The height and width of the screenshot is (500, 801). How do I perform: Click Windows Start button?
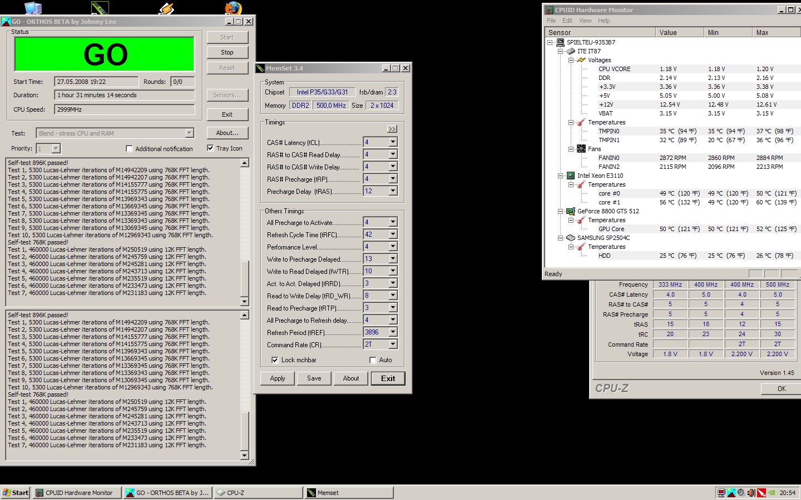coord(16,493)
